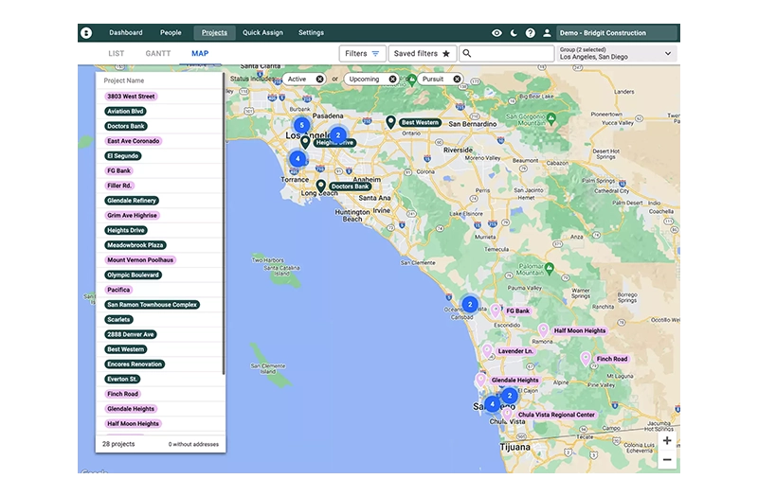Viewport: 758px width, 497px height.
Task: Select Encores Renovation project
Action: point(135,364)
